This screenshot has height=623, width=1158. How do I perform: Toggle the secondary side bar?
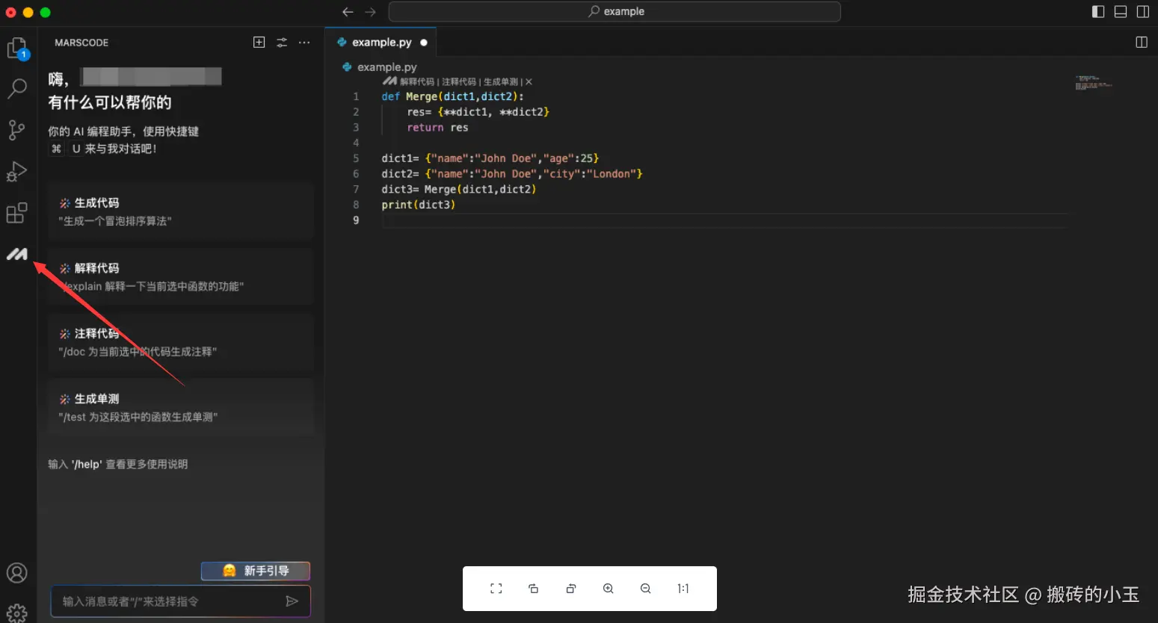pyautogui.click(x=1143, y=11)
